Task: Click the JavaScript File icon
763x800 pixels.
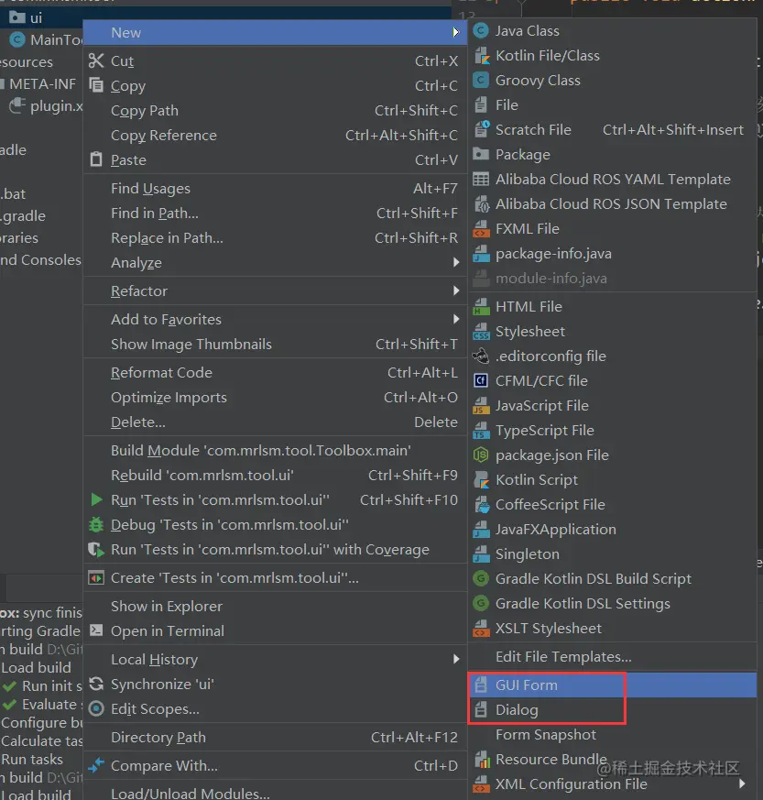Action: pos(481,406)
